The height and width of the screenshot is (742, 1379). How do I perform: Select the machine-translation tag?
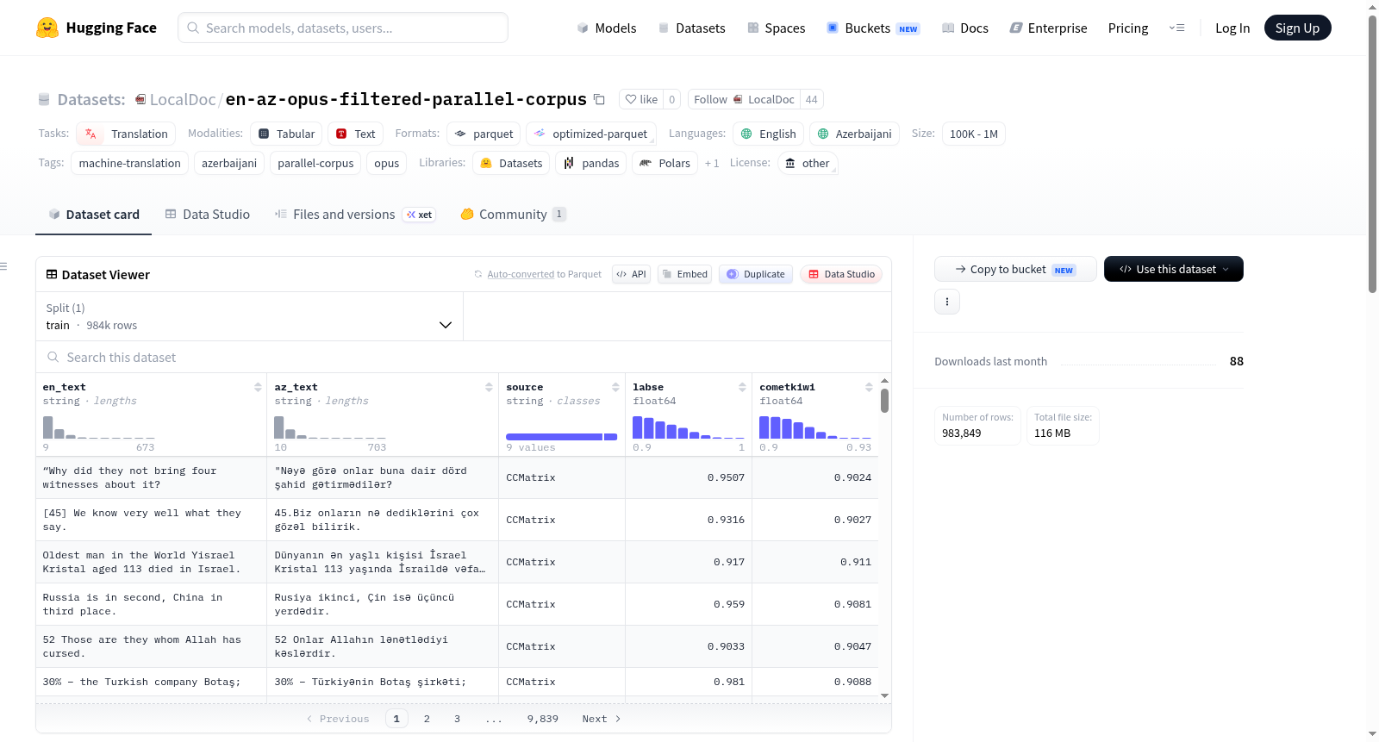(x=130, y=163)
